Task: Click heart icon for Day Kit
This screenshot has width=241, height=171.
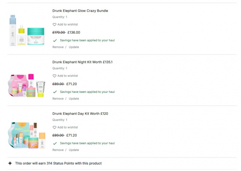Action: [55, 127]
